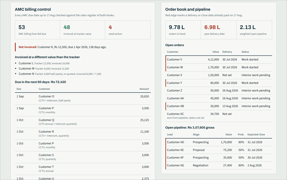Click the Open orders subheading
The image size is (287, 180).
[175, 45]
